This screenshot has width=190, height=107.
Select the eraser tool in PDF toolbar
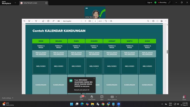click(43, 21)
